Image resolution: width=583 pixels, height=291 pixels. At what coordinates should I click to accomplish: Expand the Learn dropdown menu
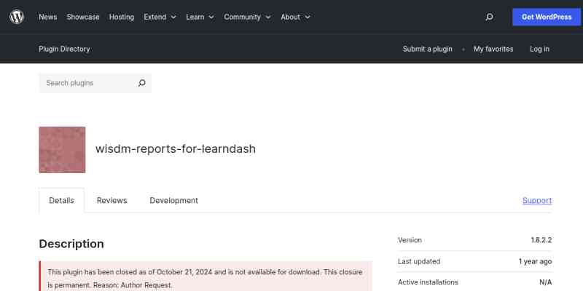point(200,17)
